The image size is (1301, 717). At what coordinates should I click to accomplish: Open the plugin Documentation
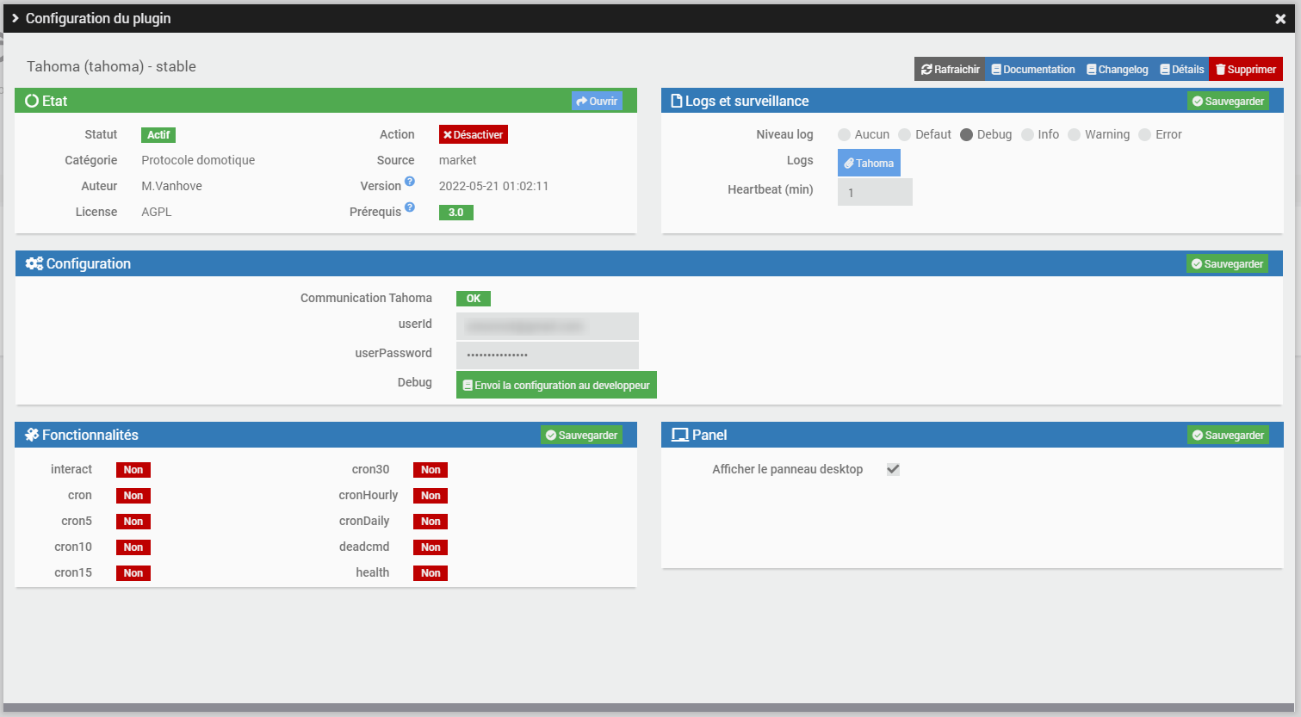click(1033, 69)
